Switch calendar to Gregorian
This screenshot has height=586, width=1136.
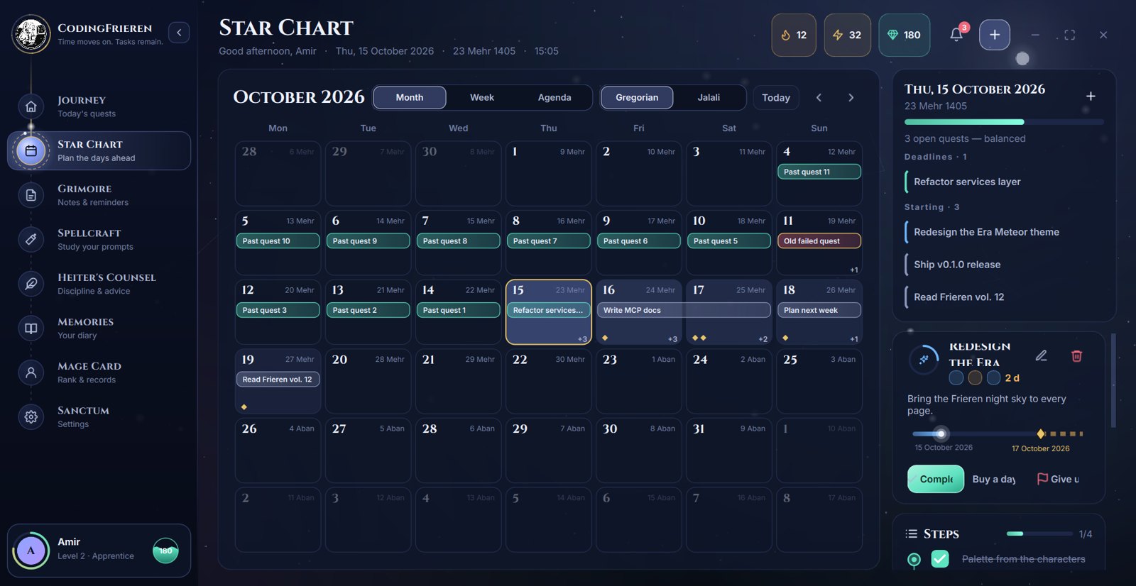pos(637,97)
